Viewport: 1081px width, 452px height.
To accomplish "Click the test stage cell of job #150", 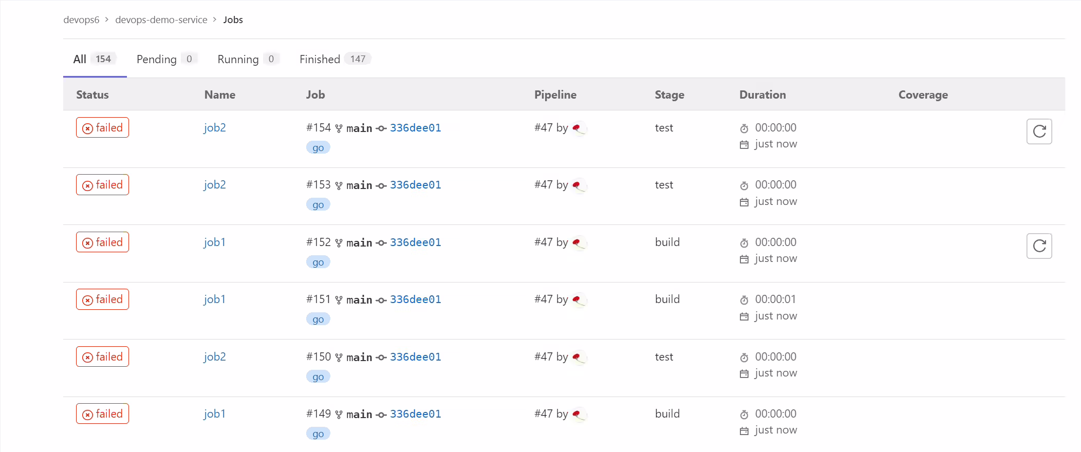I will click(664, 357).
